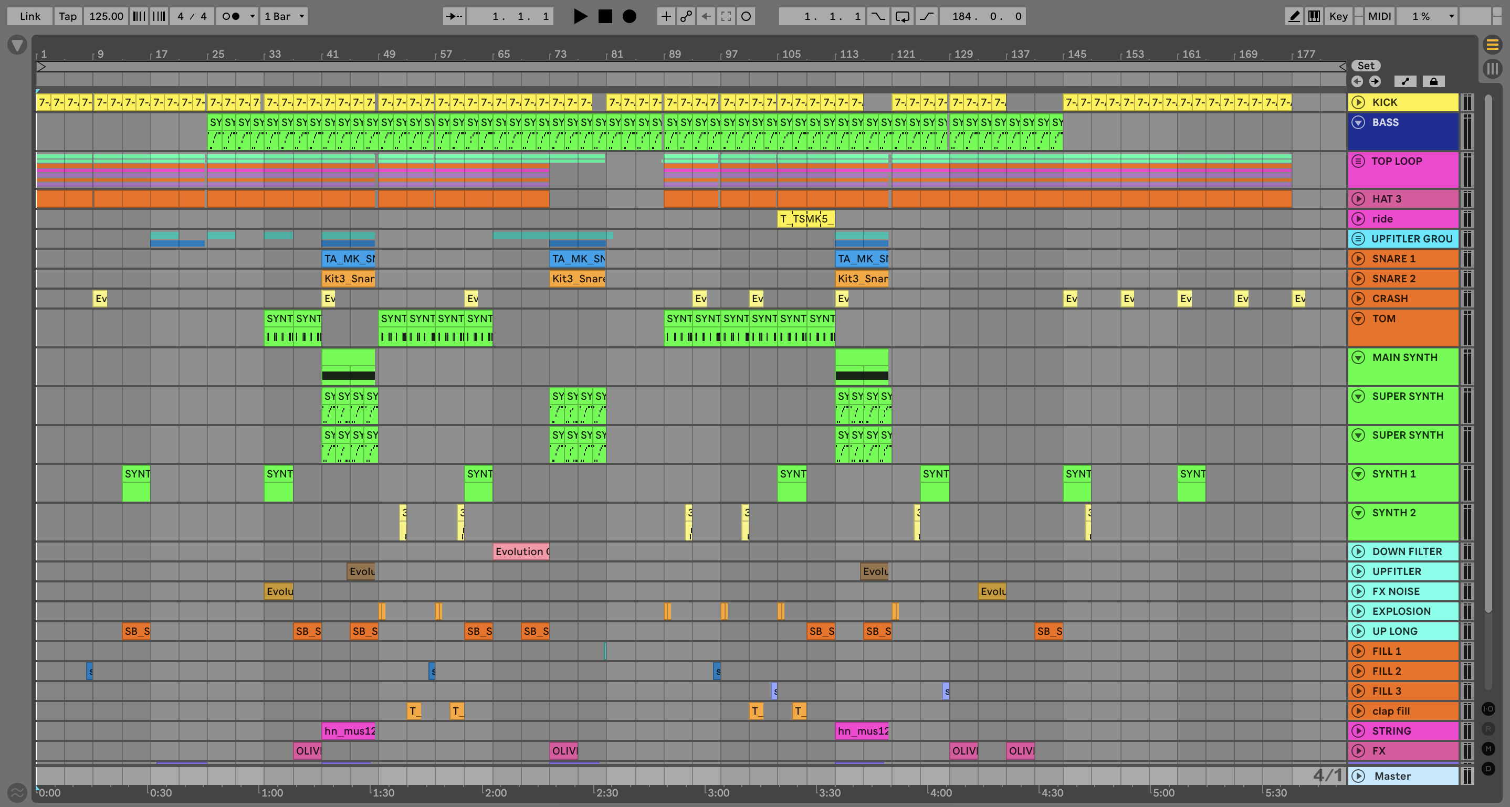Toggle the Follow playback arrow icon

point(454,16)
